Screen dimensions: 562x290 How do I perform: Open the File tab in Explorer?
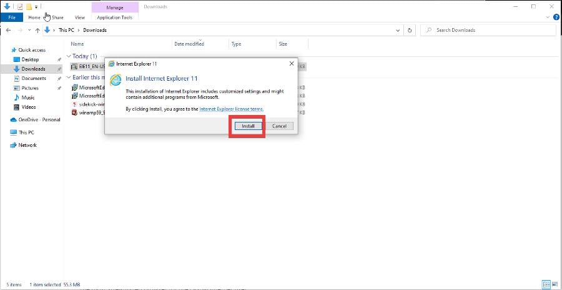[11, 17]
